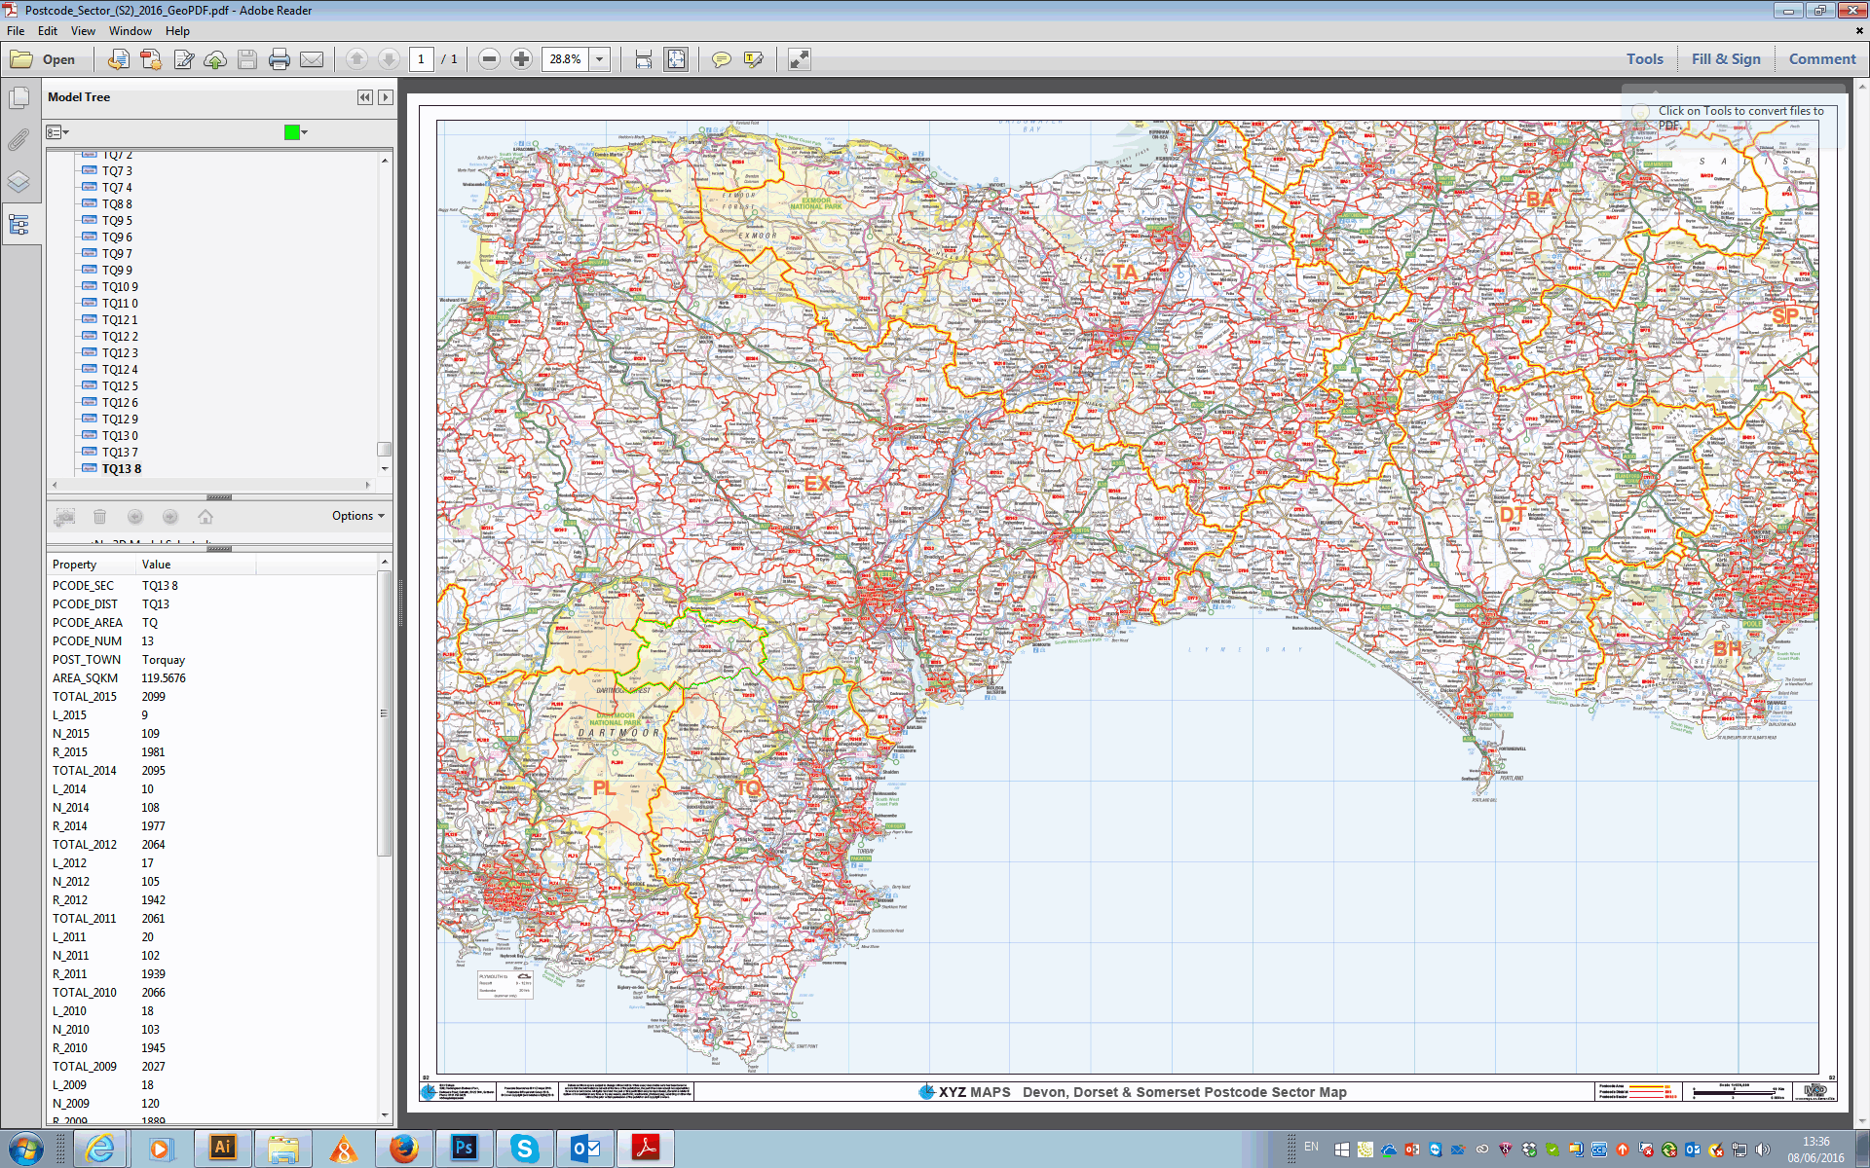This screenshot has width=1870, height=1168.
Task: Click the Convert to PDF toolbar icon
Action: pyautogui.click(x=118, y=59)
